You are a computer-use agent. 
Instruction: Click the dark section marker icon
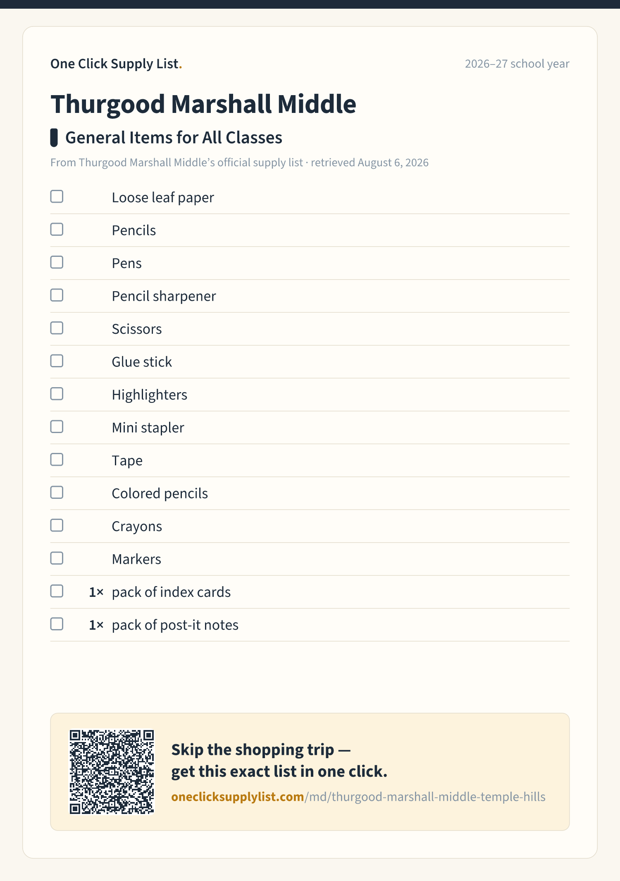click(54, 138)
